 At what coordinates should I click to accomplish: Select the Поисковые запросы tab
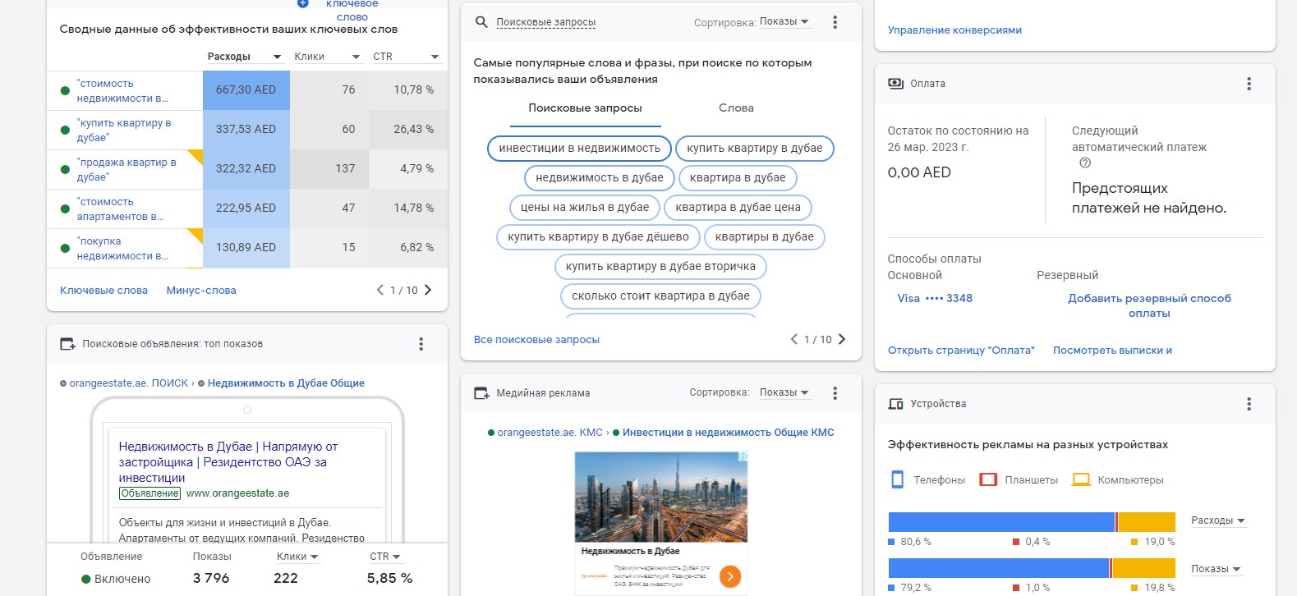[585, 108]
